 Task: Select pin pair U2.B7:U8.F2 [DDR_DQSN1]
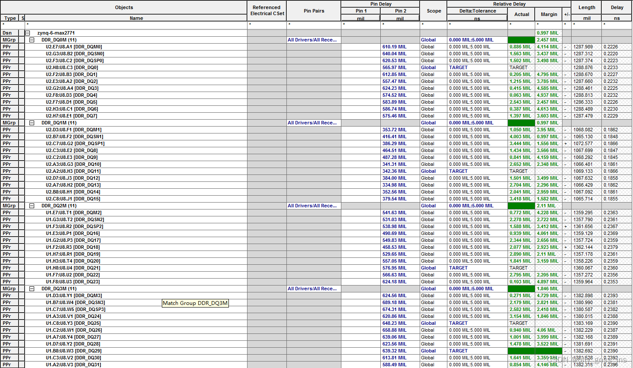pos(74,136)
